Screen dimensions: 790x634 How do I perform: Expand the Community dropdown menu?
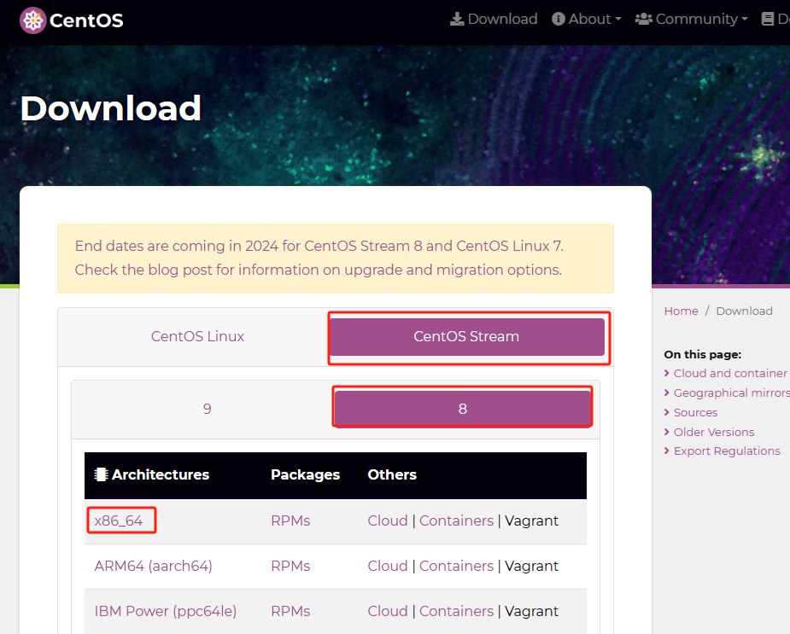[691, 19]
